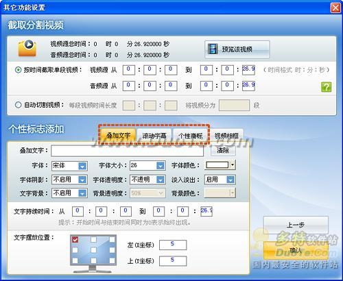The height and width of the screenshot is (281, 343).
Task: Check the bottom-left text position box
Action: [75, 260]
